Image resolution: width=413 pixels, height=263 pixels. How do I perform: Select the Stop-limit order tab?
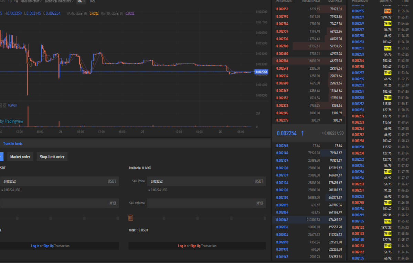tap(52, 157)
